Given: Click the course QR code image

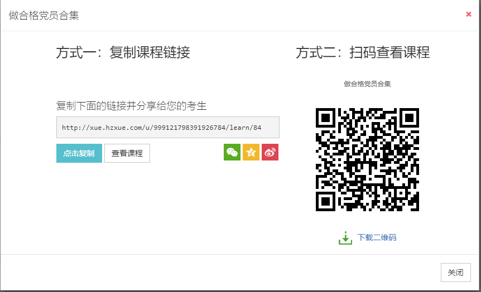Looking at the screenshot, I should tap(367, 159).
